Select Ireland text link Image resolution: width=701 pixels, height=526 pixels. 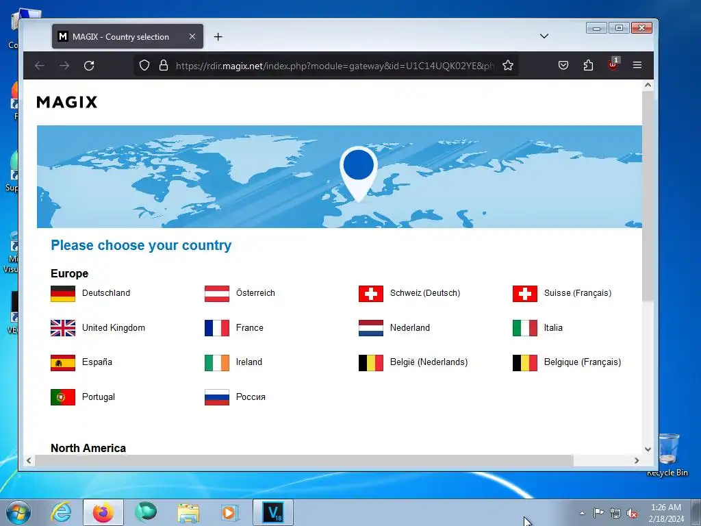[x=249, y=362]
